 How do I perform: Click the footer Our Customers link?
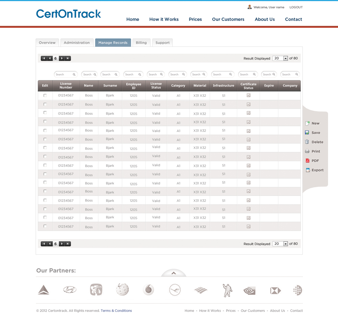pos(252,311)
